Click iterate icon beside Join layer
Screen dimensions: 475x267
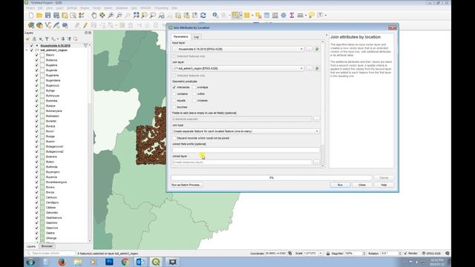pos(317,68)
